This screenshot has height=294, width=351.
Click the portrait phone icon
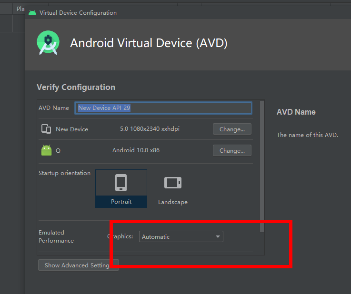(121, 182)
